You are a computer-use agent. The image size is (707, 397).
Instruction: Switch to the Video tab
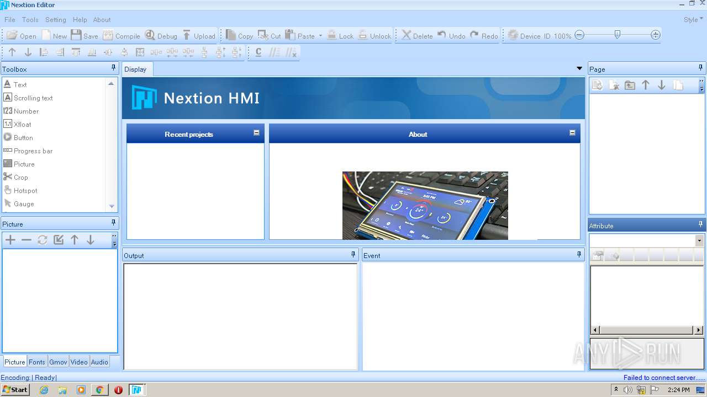(79, 362)
